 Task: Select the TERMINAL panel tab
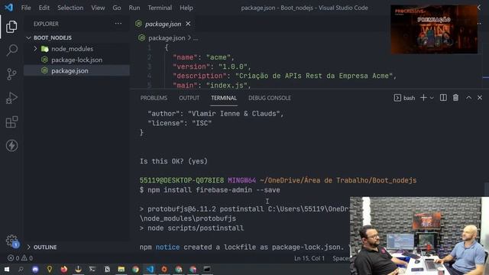tap(224, 98)
